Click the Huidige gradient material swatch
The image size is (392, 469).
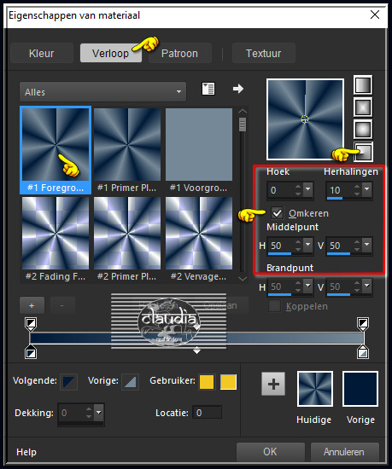315,389
